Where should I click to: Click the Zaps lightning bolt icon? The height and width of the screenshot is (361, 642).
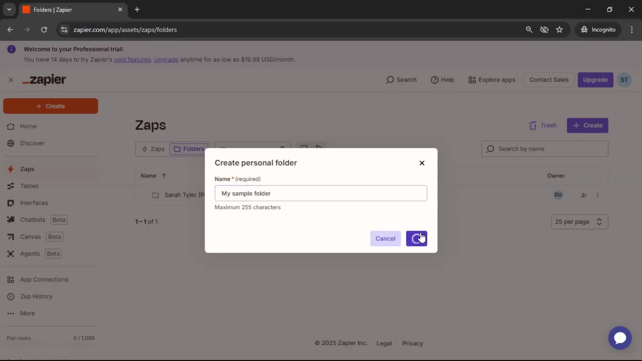11,169
